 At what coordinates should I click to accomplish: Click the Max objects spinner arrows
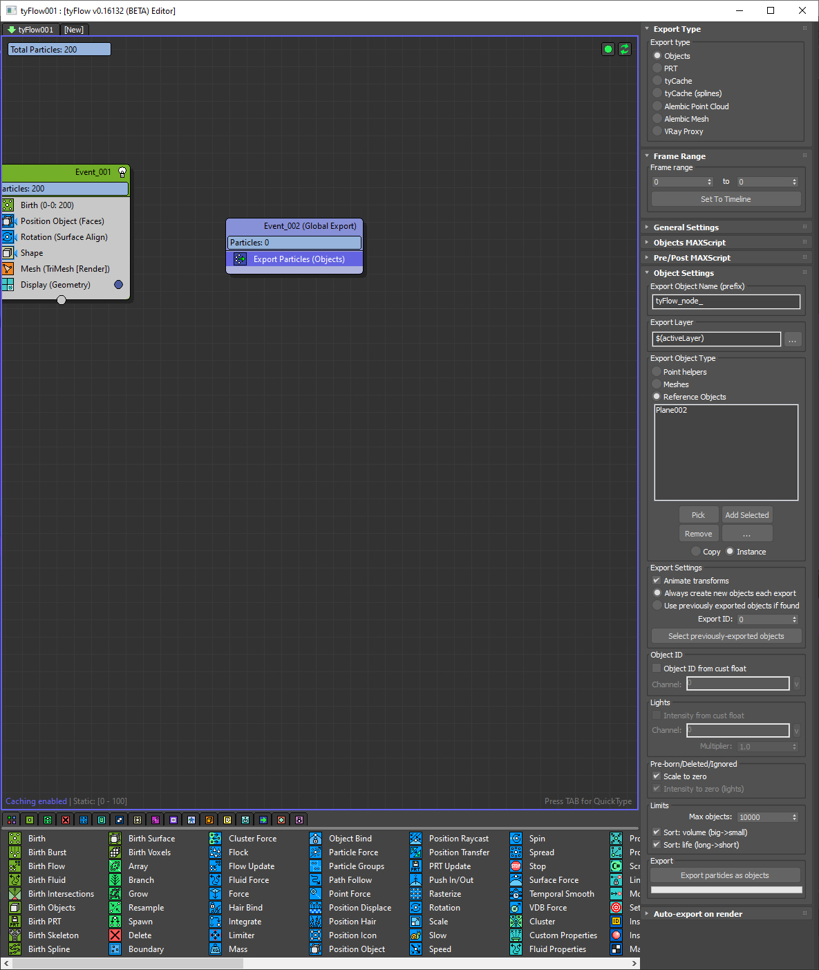click(795, 817)
